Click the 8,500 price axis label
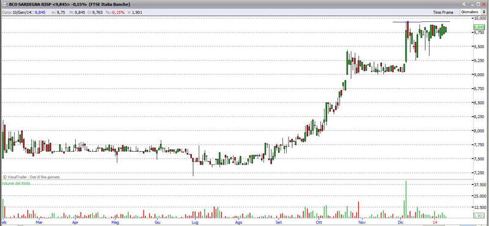The height and width of the screenshot is (226, 489). 479,103
